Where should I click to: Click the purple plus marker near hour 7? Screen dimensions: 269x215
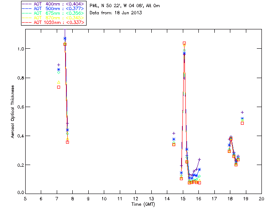coord(58,65)
